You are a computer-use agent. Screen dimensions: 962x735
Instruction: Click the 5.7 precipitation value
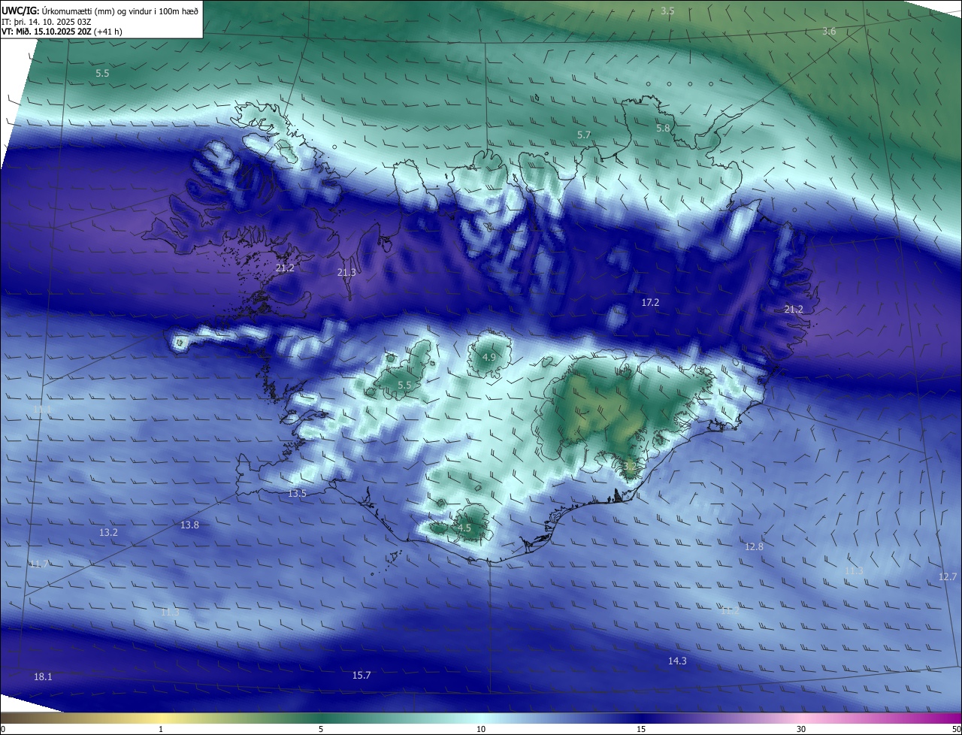point(584,135)
